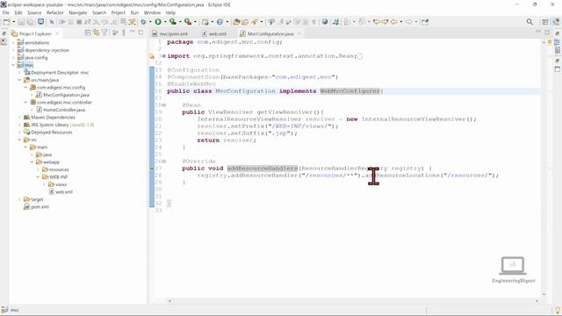The image size is (562, 316).
Task: Collapse the webapp folder
Action: click(32, 162)
